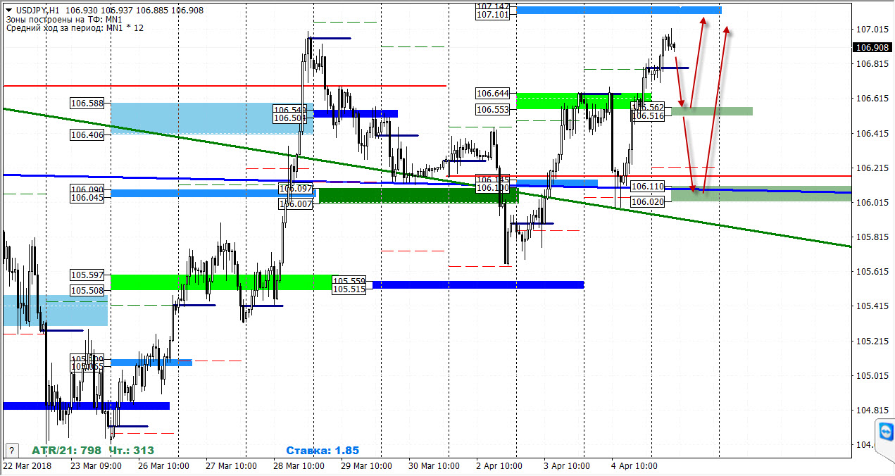Click the 106.415 price scale value
895x476 pixels.
coord(872,133)
